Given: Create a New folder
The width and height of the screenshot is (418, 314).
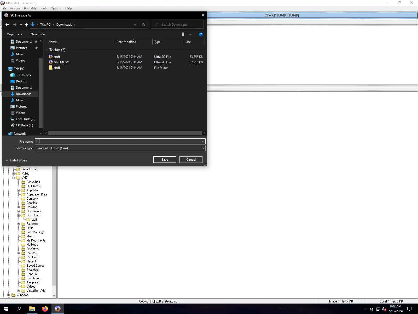Looking at the screenshot, I should pyautogui.click(x=38, y=34).
